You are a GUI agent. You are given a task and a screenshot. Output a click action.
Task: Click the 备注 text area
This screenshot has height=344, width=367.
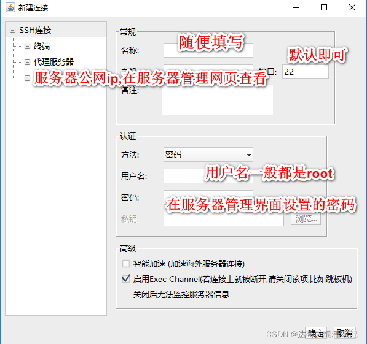pos(218,100)
